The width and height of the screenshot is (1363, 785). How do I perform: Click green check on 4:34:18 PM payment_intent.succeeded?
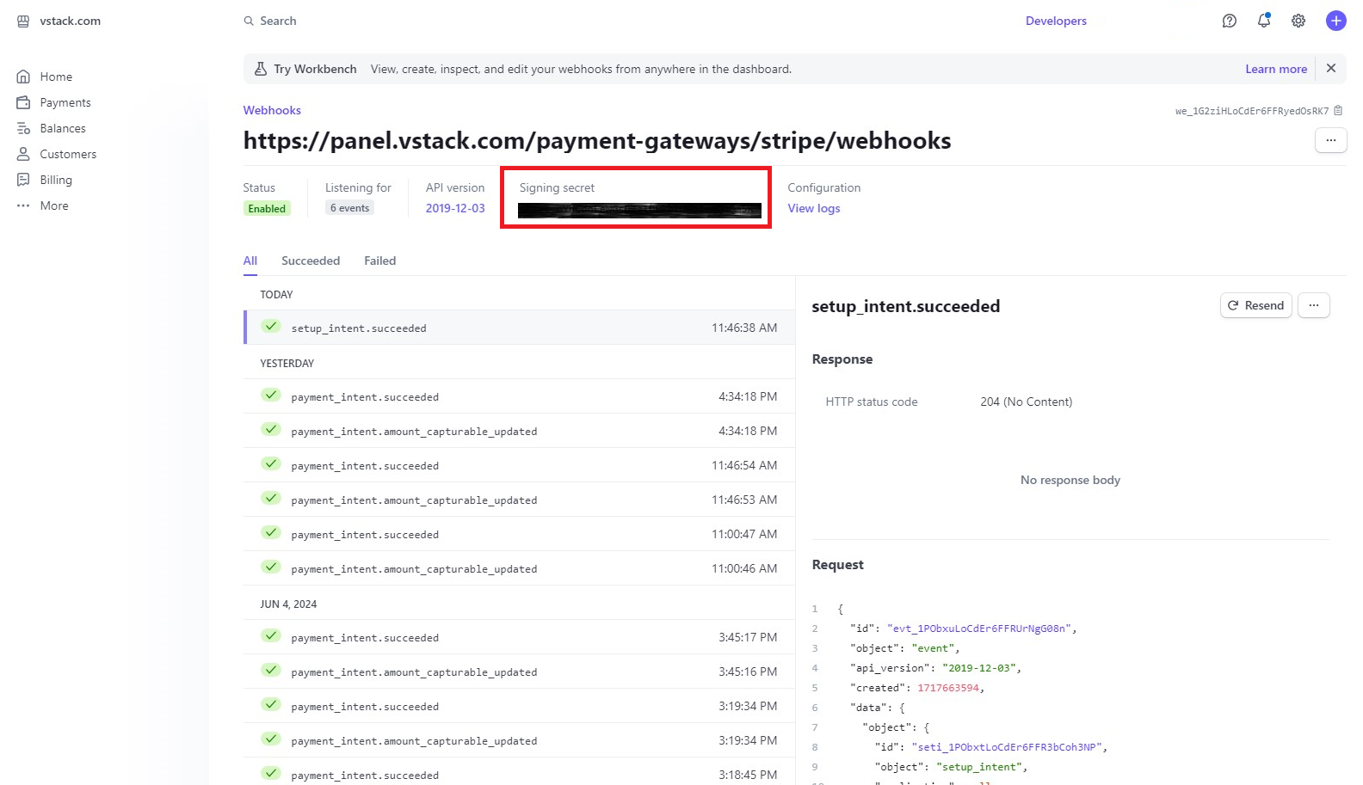tap(271, 396)
